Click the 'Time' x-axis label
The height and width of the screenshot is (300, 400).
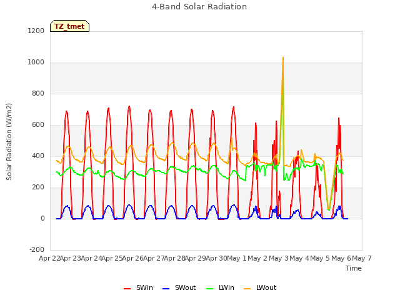click(x=354, y=268)
